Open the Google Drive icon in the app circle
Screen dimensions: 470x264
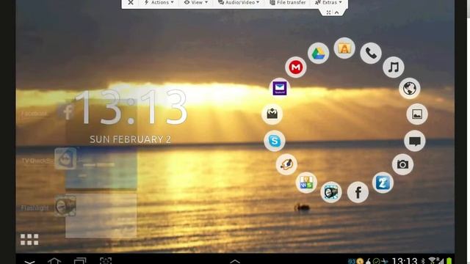[318, 54]
